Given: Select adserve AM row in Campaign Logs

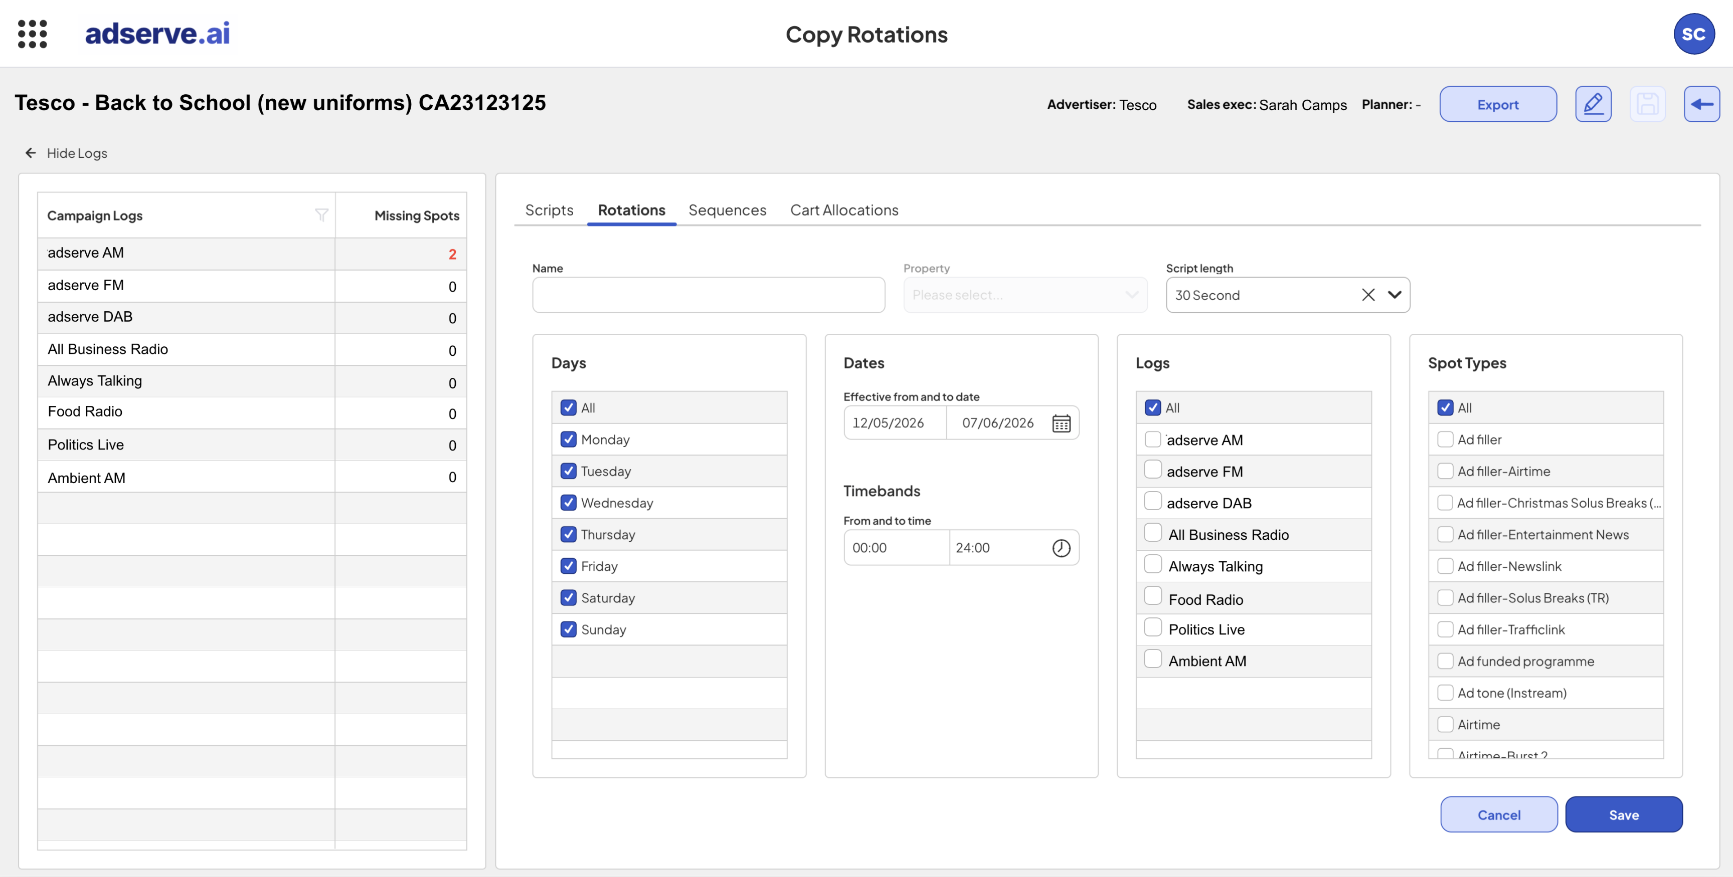Looking at the screenshot, I should coord(252,254).
